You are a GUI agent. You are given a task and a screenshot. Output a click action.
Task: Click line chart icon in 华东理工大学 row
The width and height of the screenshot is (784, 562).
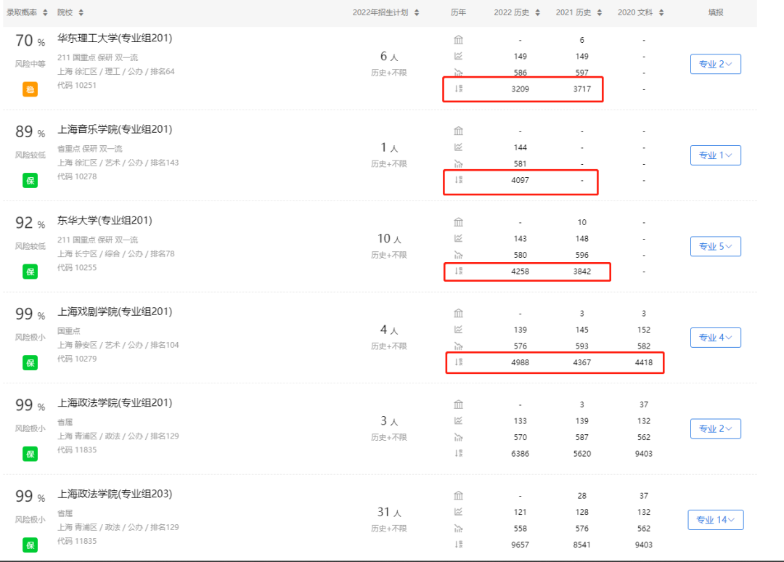tap(458, 56)
